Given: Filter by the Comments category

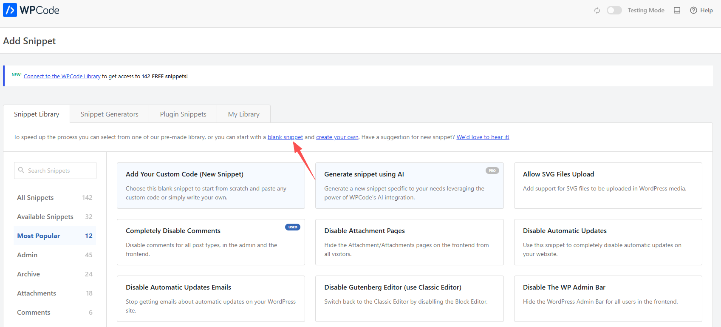Looking at the screenshot, I should 55,312.
